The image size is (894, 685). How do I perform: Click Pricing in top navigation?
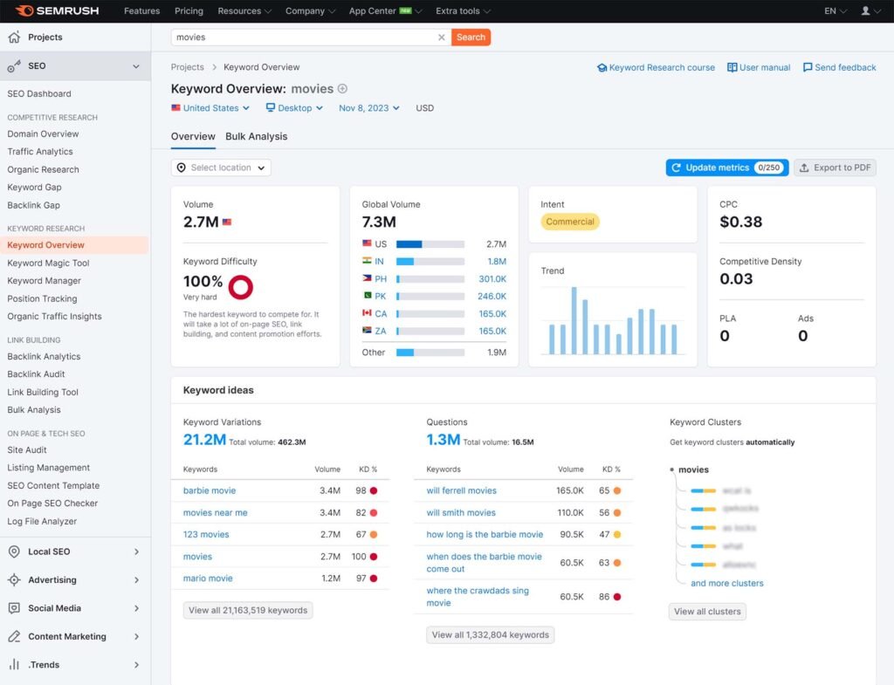[189, 10]
